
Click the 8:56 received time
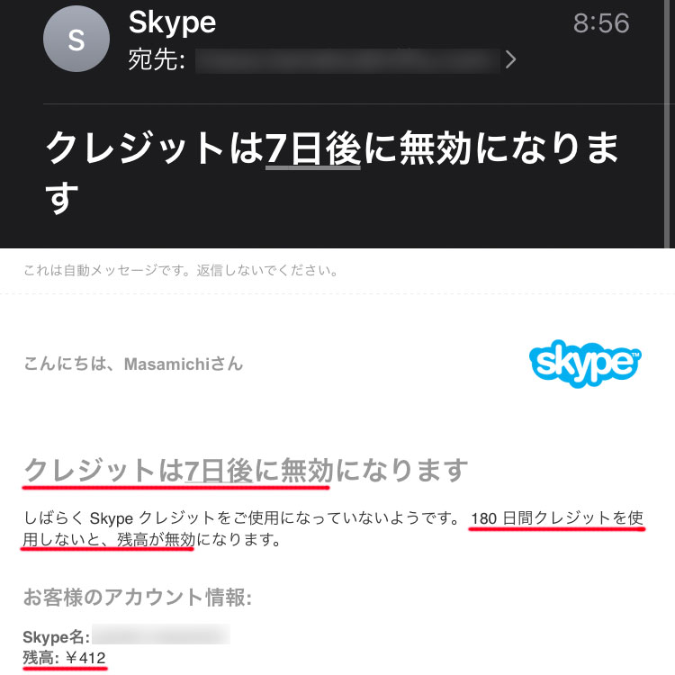(x=601, y=22)
